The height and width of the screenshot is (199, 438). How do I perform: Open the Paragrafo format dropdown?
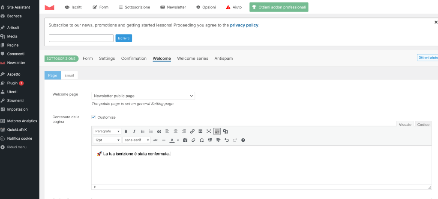[x=107, y=132]
